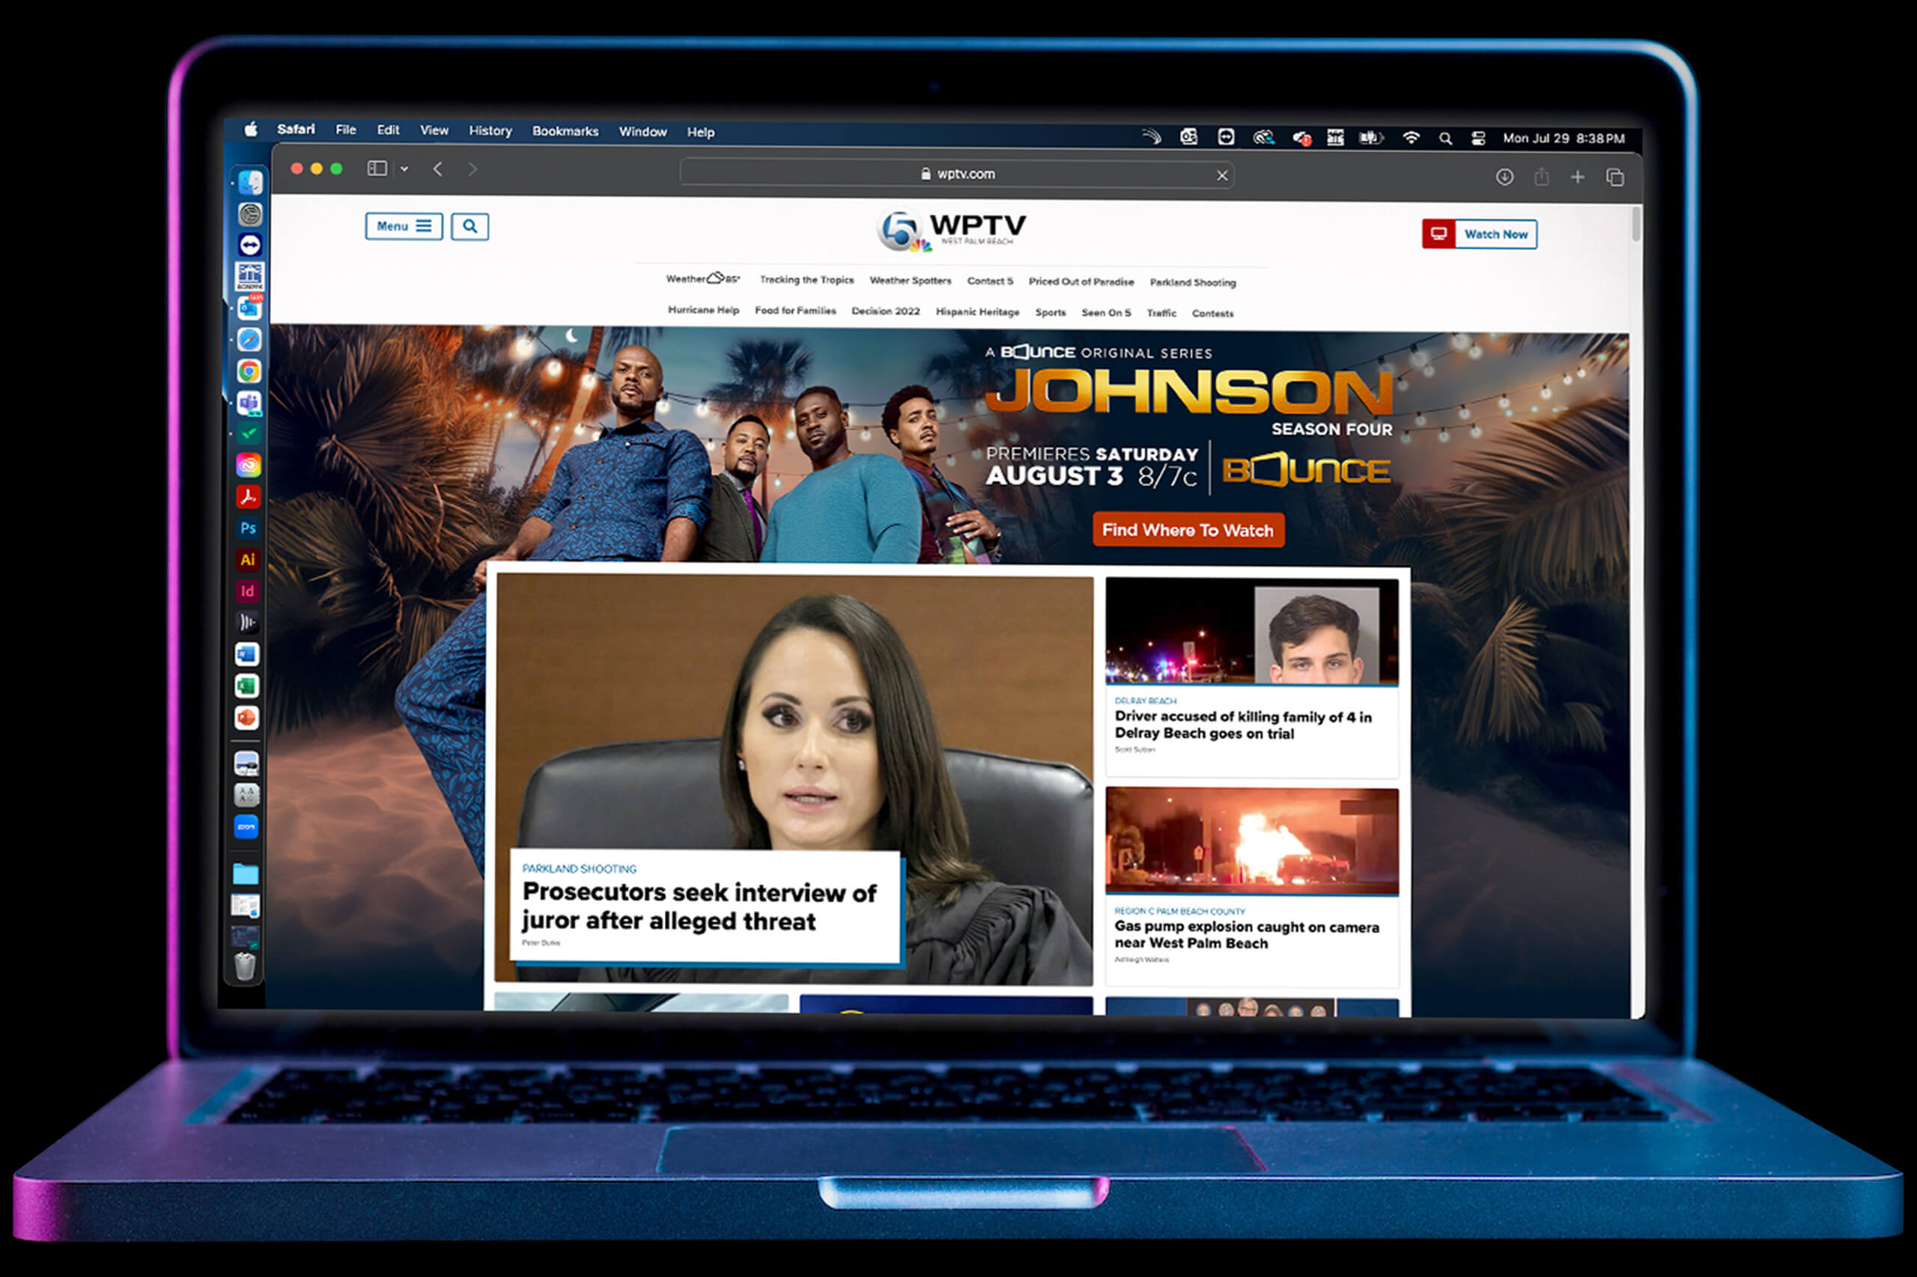The image size is (1917, 1277).
Task: Open Gas pump explosion article headline
Action: tap(1247, 935)
